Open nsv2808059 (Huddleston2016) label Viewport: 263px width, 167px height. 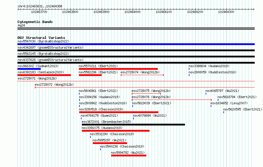[x=212, y=72]
